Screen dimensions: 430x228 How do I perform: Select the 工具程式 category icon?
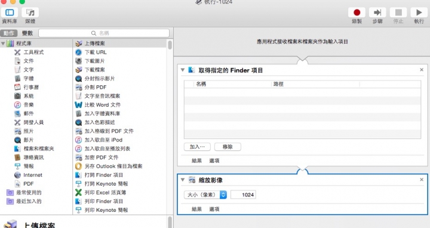[x=17, y=52]
